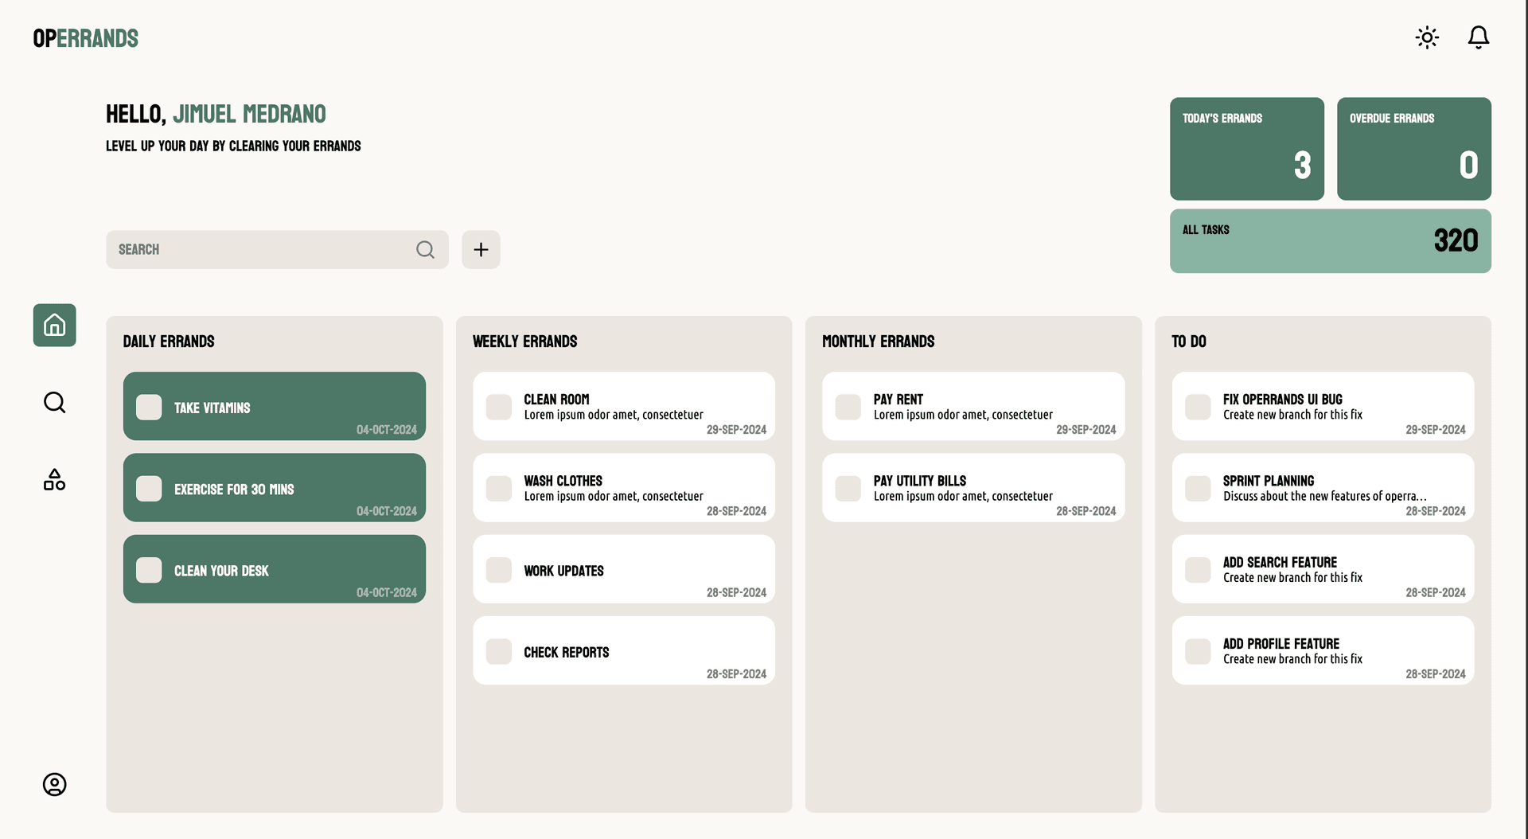Tick the Sprint Planning checkbox
Screen dimensions: 1528x839
click(1198, 489)
